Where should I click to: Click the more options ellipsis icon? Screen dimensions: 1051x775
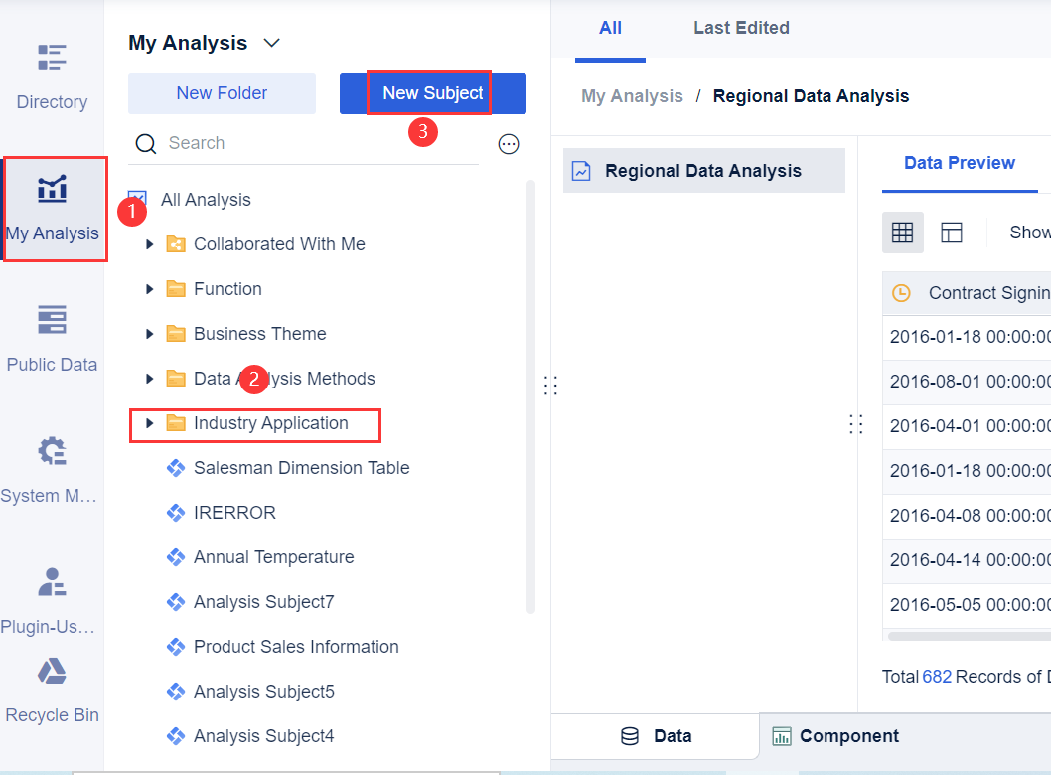pyautogui.click(x=509, y=144)
